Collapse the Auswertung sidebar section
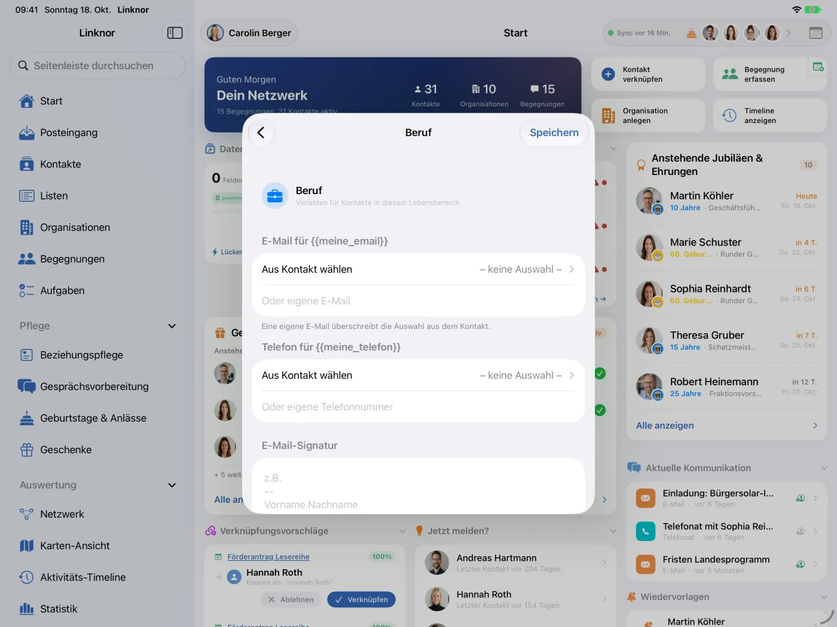The image size is (837, 627). coord(172,485)
